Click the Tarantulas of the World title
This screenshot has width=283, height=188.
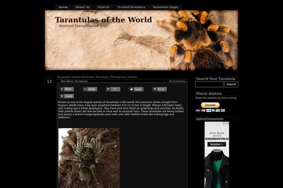pyautogui.click(x=103, y=20)
